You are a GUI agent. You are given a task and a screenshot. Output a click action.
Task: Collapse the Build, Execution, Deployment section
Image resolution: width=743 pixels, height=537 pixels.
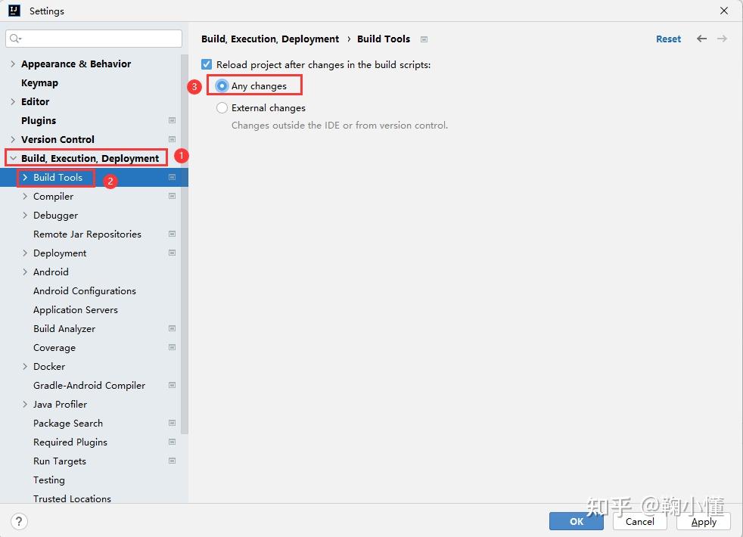13,158
